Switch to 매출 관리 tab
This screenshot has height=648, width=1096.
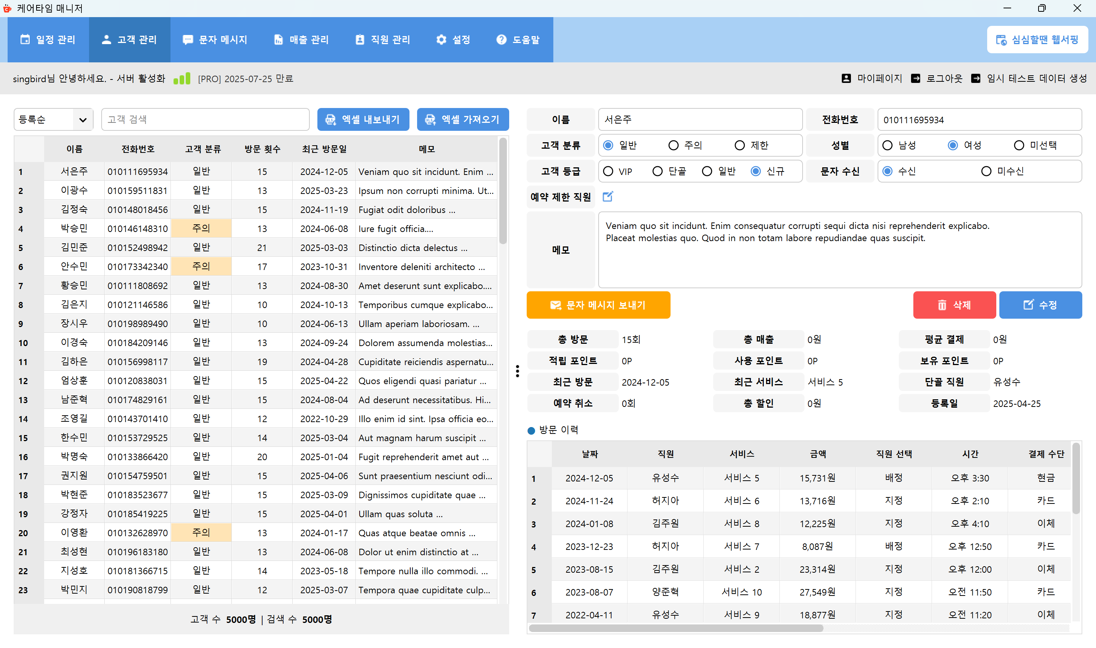(301, 40)
